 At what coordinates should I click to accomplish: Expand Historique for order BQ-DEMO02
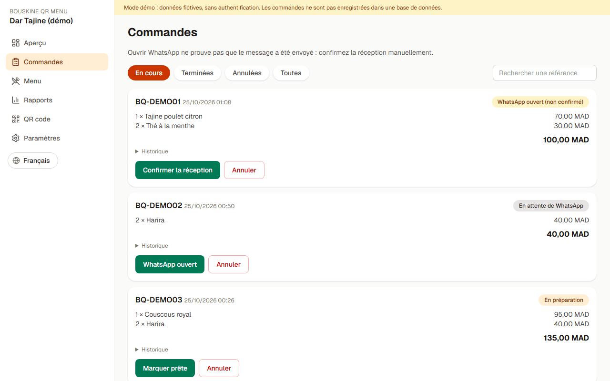[x=152, y=246]
